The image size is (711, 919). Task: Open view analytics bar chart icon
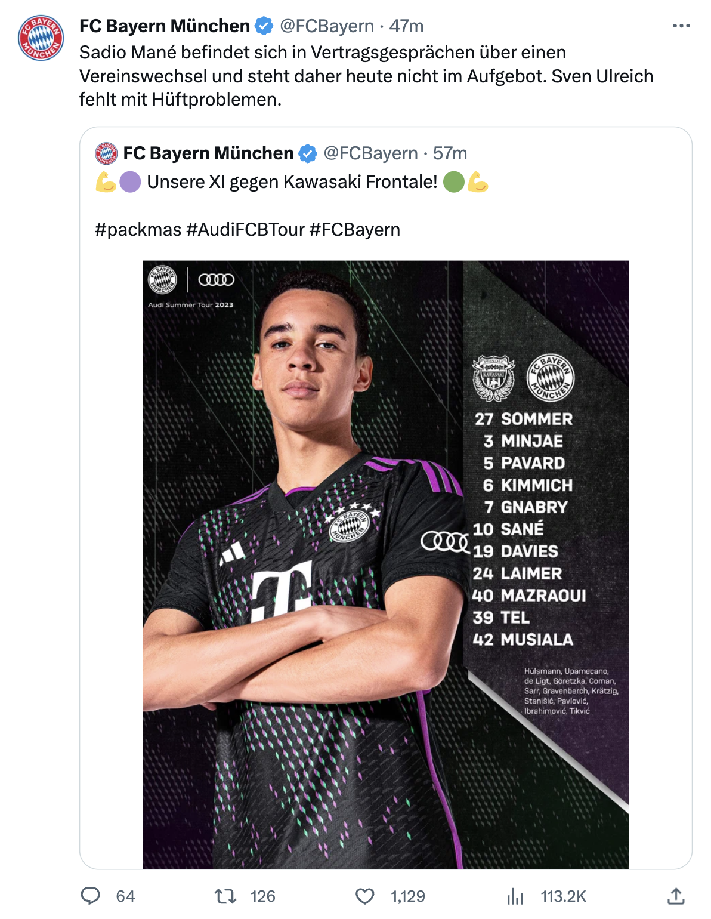click(x=515, y=896)
